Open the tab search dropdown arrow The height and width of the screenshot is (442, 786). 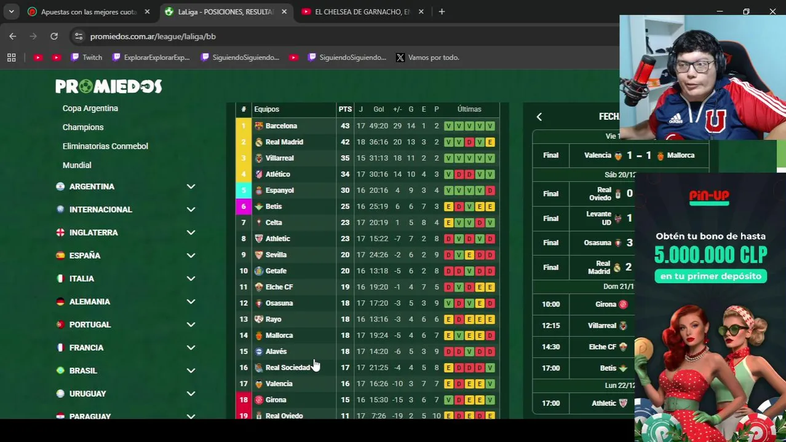11,12
